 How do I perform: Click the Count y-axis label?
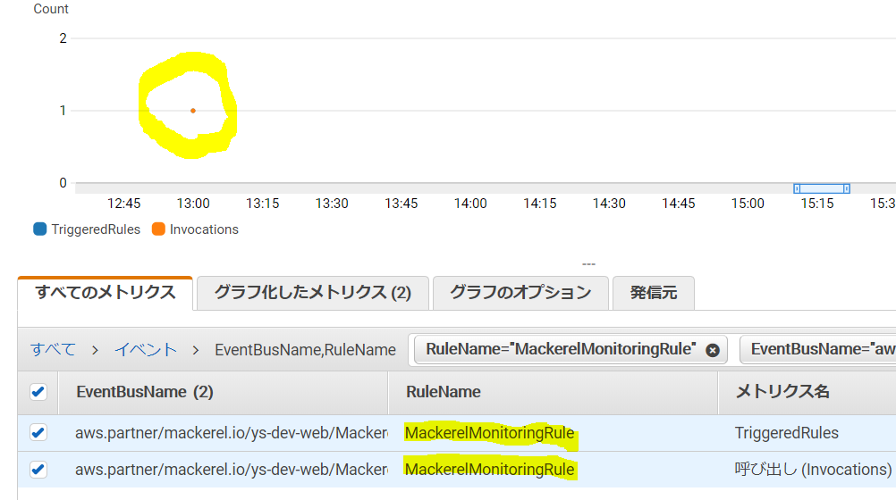pyautogui.click(x=51, y=9)
